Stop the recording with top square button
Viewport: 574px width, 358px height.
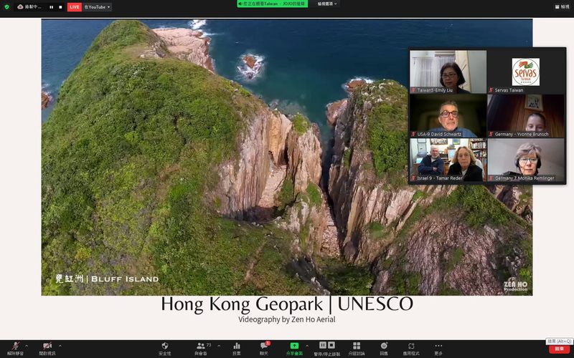pos(60,7)
